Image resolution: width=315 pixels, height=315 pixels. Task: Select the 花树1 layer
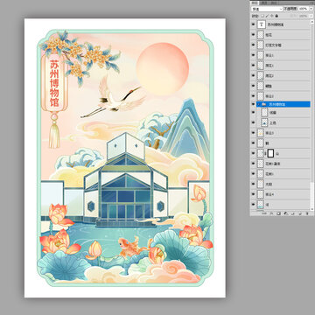281,174
